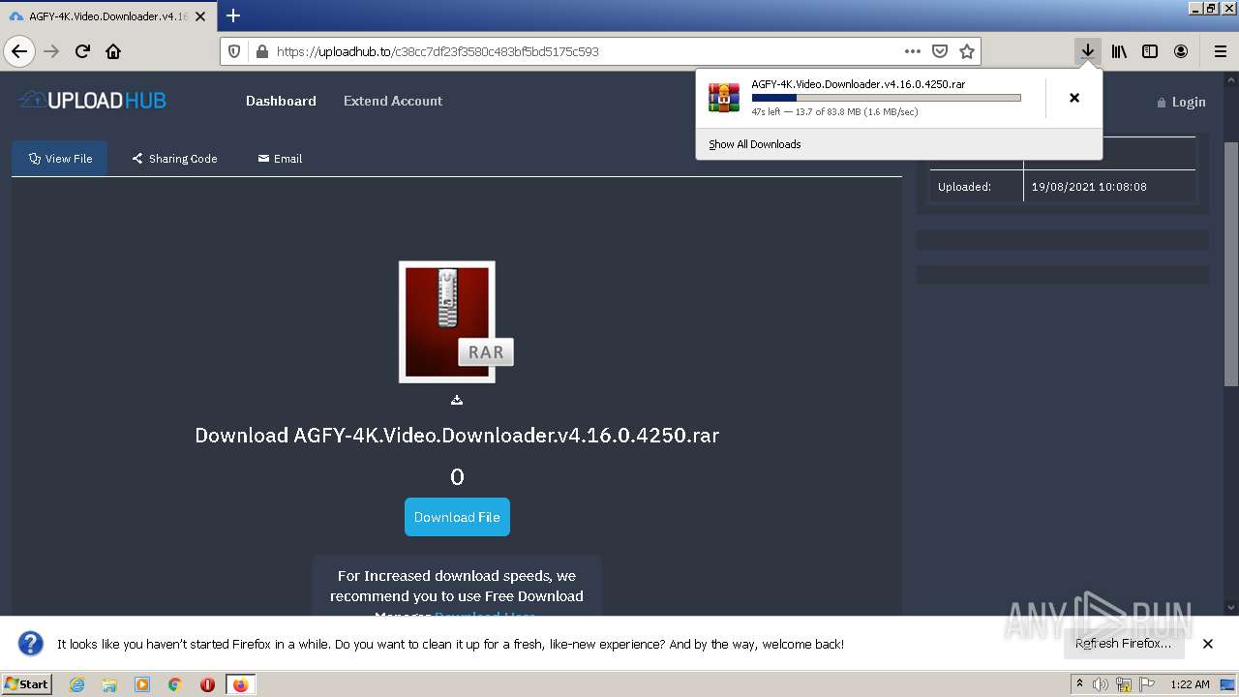1239x697 pixels.
Task: Toggle the downloads panel arrow
Action: click(1088, 51)
